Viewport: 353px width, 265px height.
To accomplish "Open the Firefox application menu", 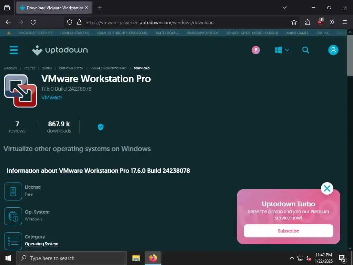I will (345, 22).
